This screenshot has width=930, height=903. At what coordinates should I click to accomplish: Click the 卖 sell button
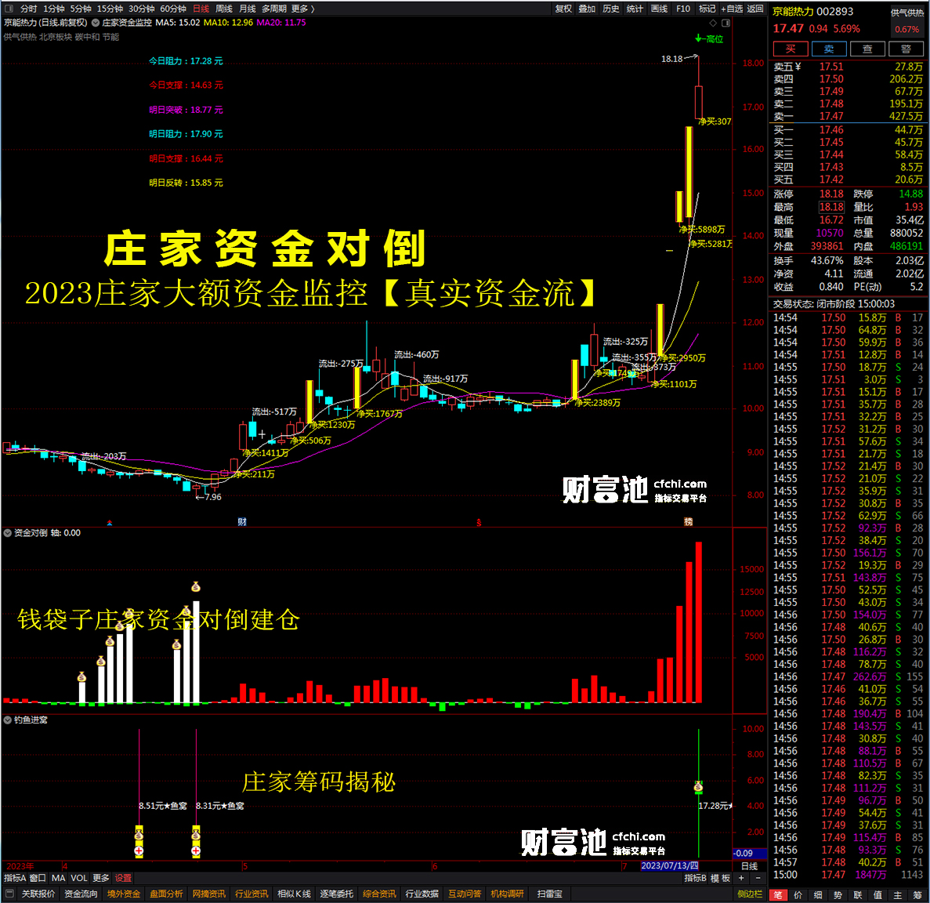click(x=829, y=49)
